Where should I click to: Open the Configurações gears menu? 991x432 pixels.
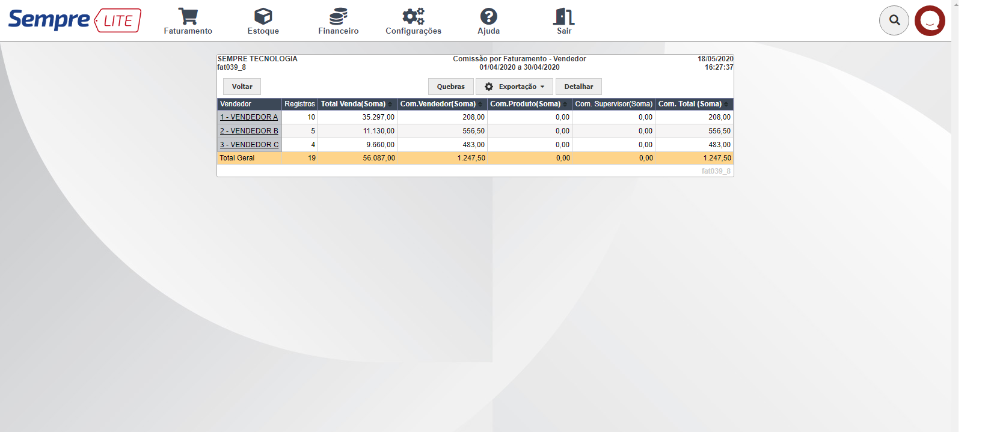point(413,21)
